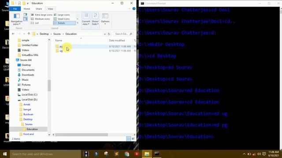Select Burdwan folder in navigation tree
The image size is (282, 158).
(x=28, y=114)
